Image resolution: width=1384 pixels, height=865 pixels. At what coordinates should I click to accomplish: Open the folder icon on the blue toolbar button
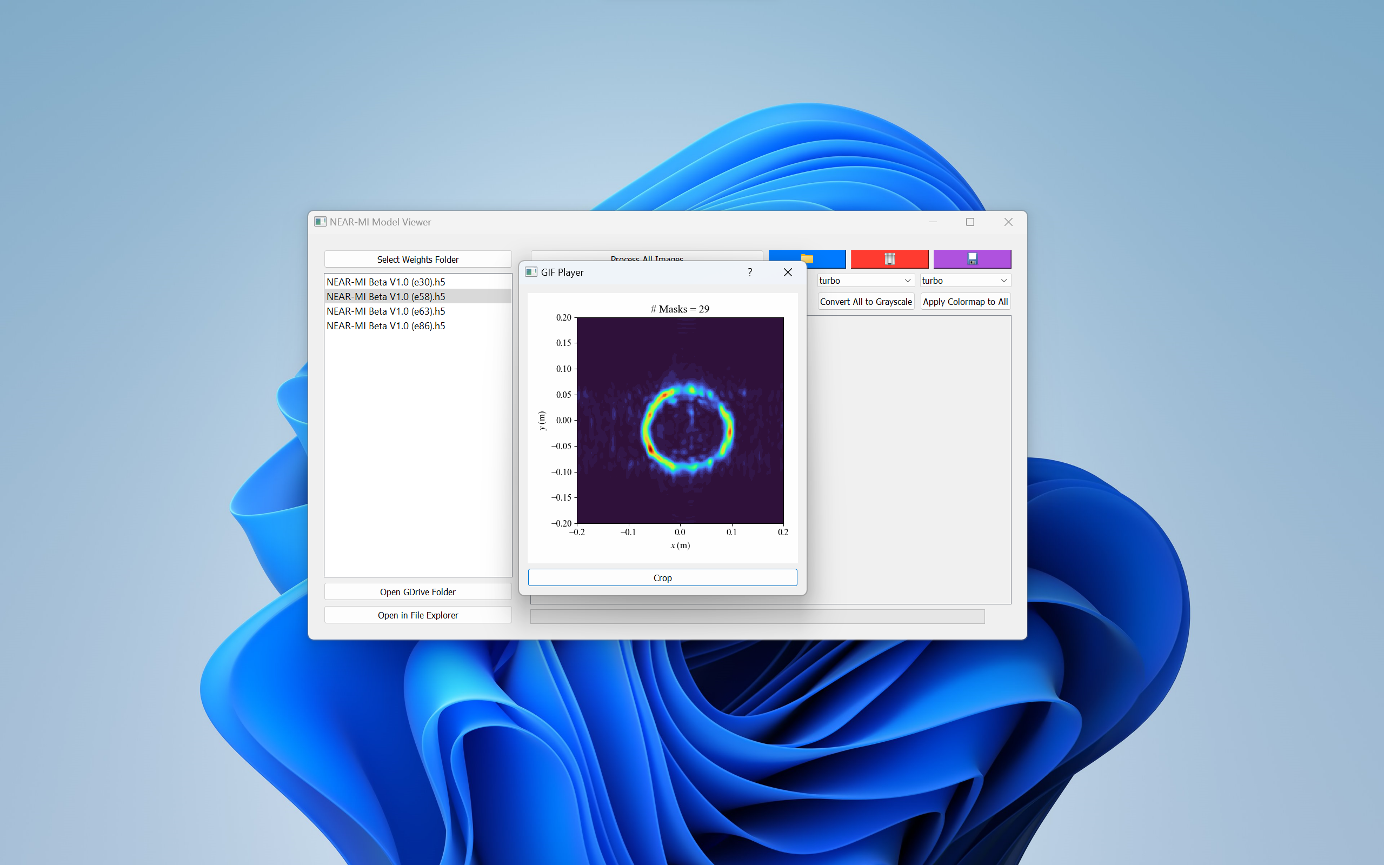[807, 258]
